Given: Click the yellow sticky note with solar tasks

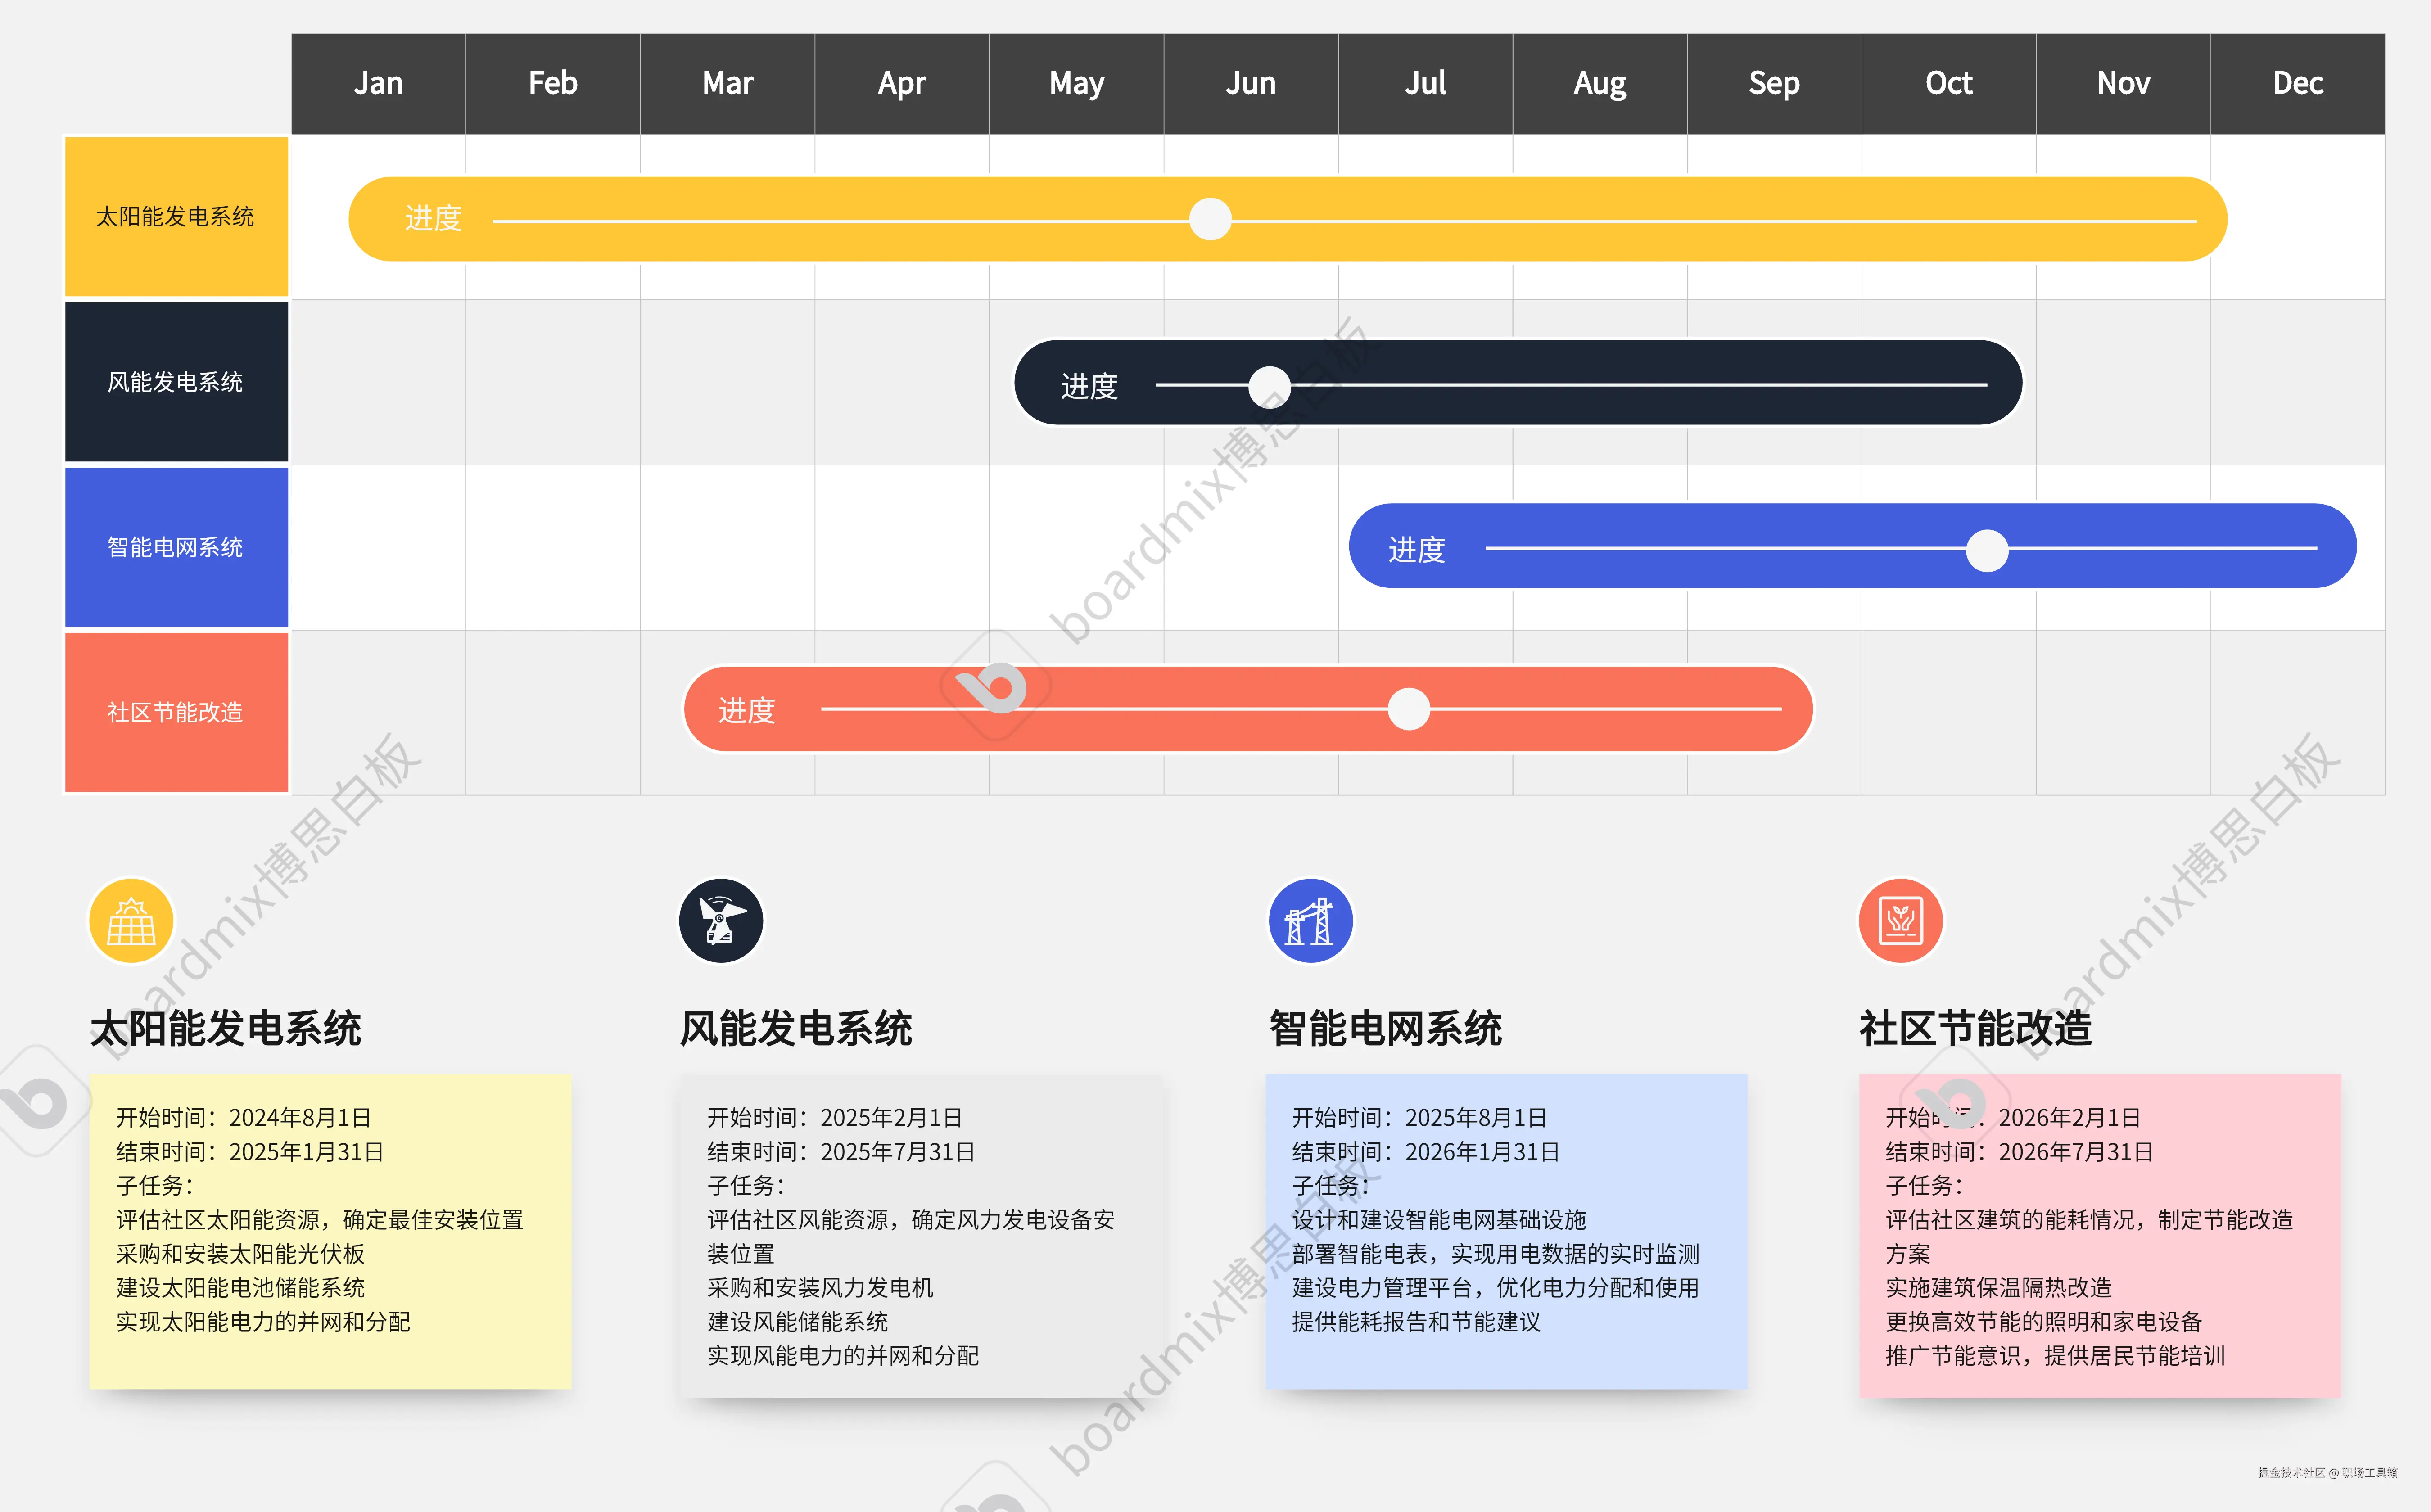Looking at the screenshot, I should click(330, 1231).
